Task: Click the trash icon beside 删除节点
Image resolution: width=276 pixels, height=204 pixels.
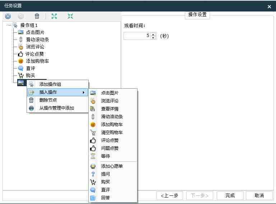Action: (x=31, y=100)
